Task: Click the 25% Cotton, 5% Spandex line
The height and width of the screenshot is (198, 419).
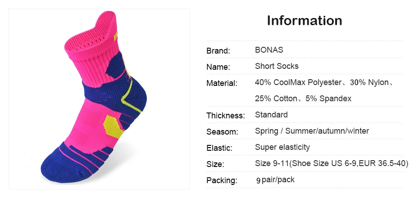Action: [303, 99]
